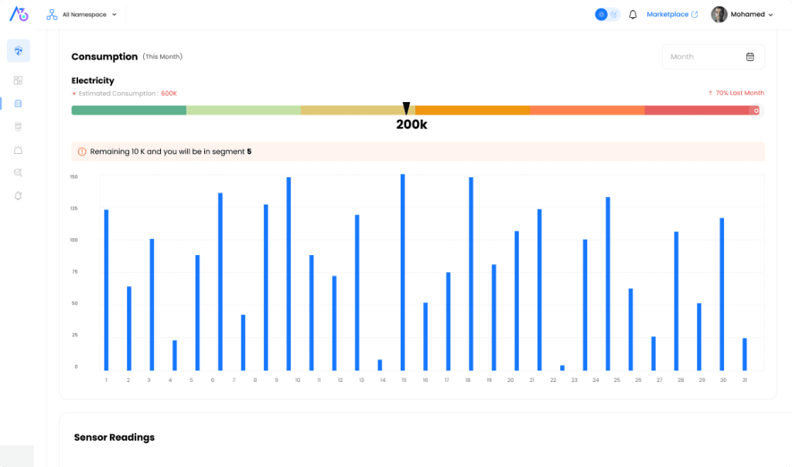Click the app logo in top-left corner
The height and width of the screenshot is (467, 792).
click(x=18, y=14)
